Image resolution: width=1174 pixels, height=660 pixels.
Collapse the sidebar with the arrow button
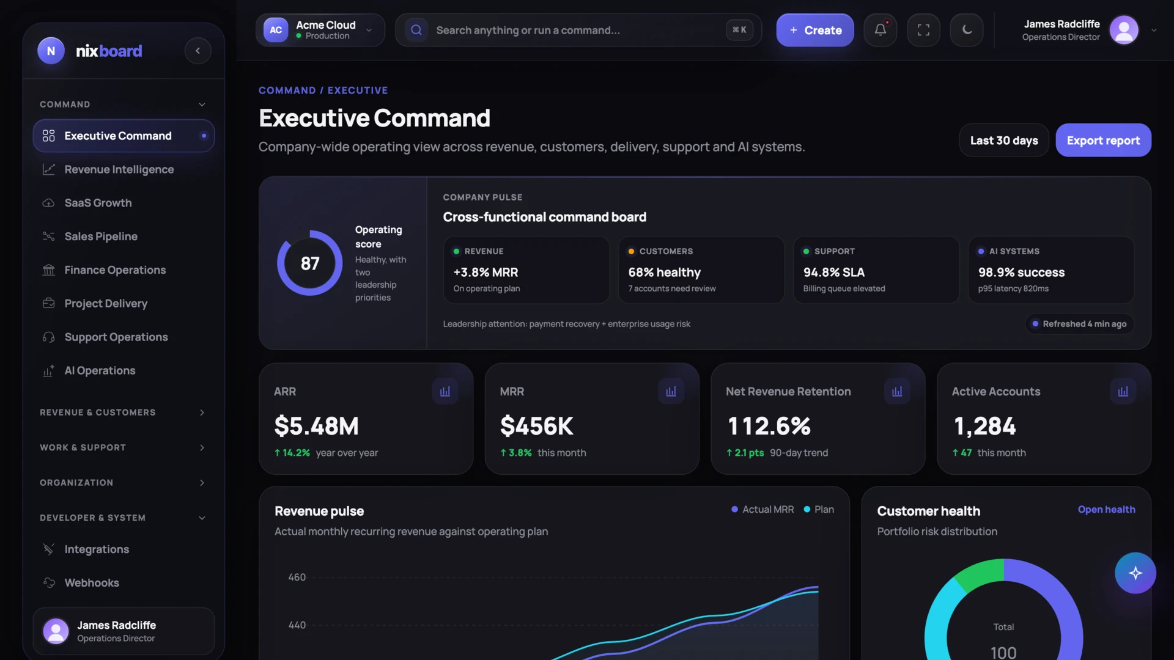click(198, 51)
